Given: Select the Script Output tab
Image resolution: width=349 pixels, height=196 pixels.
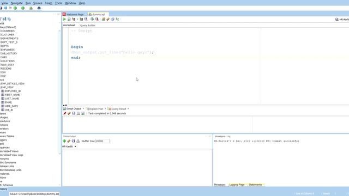Looking at the screenshot, I should [x=74, y=109].
